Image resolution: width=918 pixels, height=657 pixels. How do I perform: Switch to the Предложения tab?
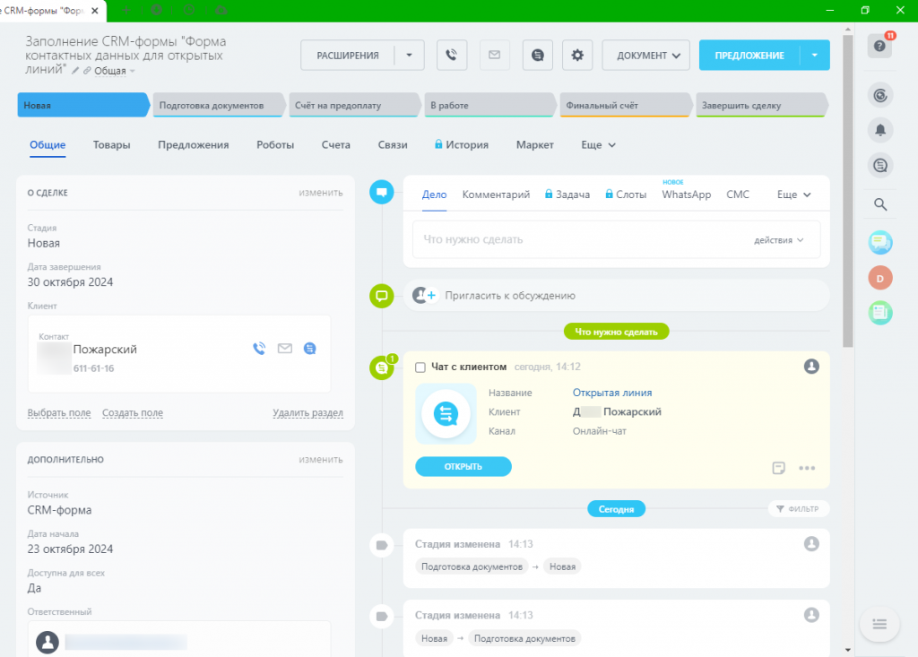coord(194,144)
